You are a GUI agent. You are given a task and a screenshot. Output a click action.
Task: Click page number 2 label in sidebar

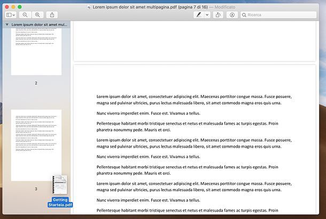click(36, 83)
